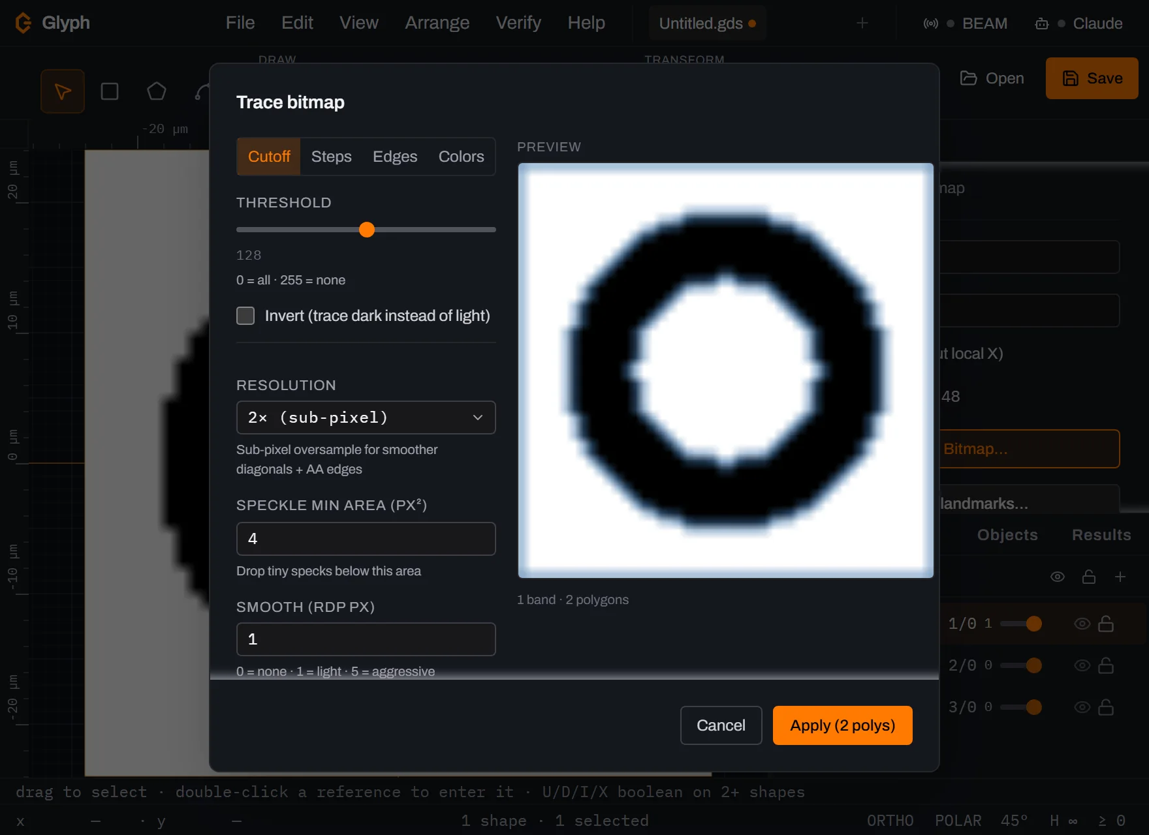Open the Edit menu

tap(297, 23)
